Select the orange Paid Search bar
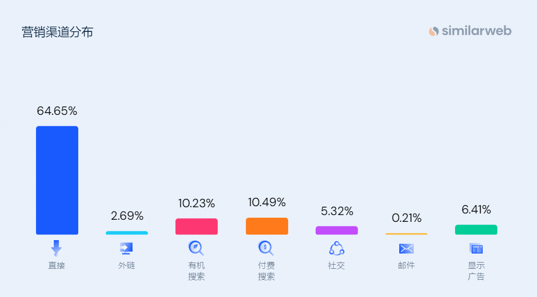Image resolution: width=537 pixels, height=297 pixels. [x=267, y=226]
